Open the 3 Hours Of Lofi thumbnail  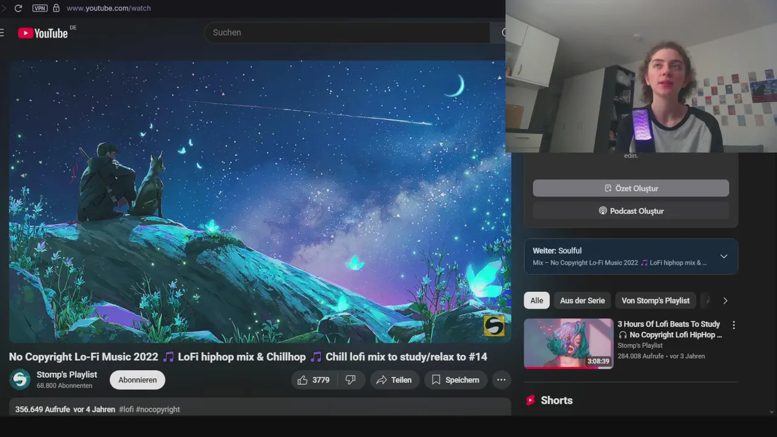(x=569, y=344)
